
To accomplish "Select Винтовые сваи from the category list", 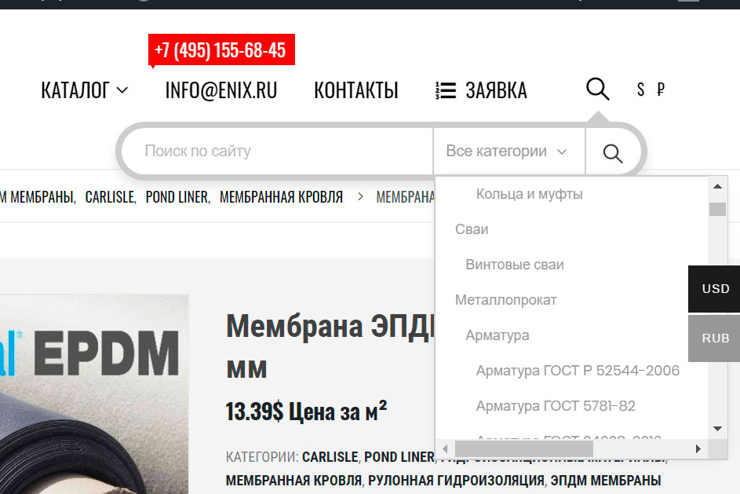I will point(515,265).
